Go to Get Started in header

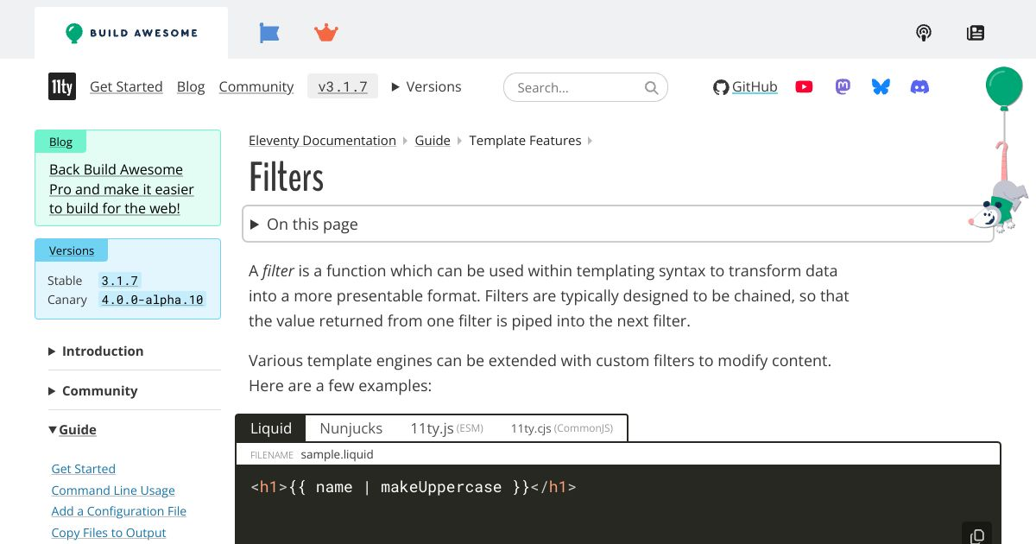[x=126, y=86]
